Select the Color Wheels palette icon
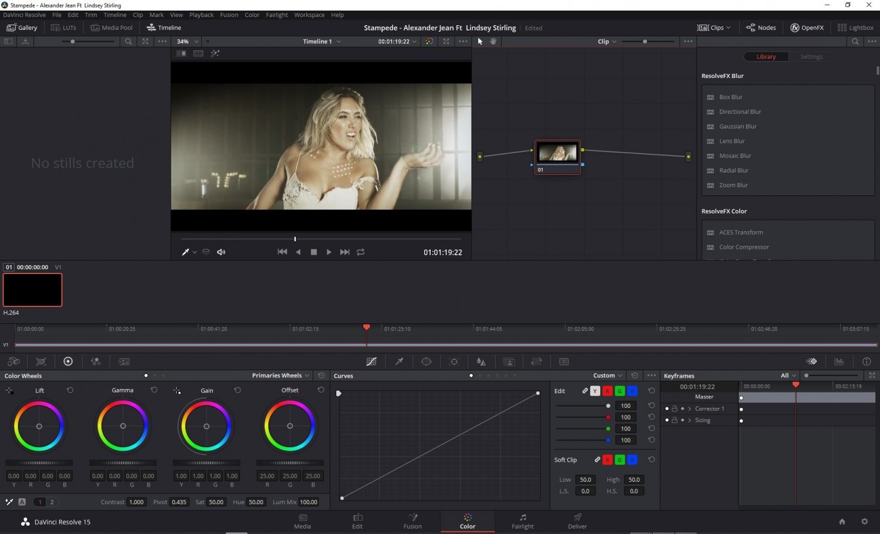880x534 pixels. tap(68, 361)
